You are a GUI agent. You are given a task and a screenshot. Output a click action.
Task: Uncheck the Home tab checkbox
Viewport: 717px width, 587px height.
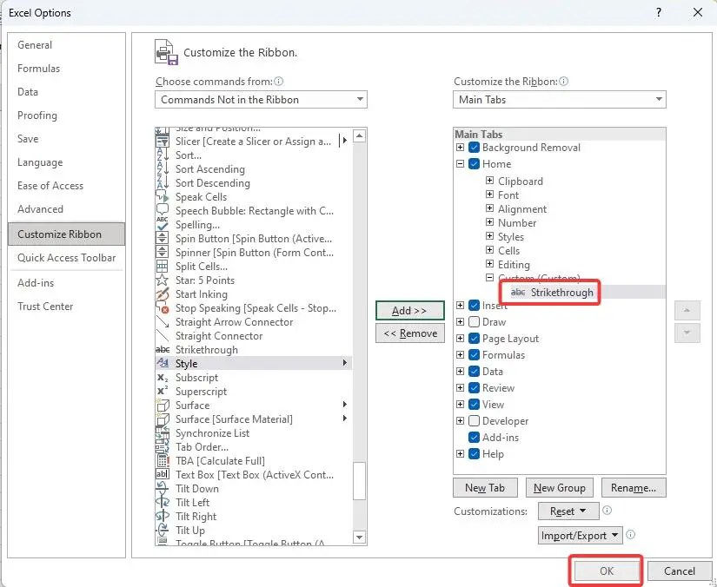point(475,163)
